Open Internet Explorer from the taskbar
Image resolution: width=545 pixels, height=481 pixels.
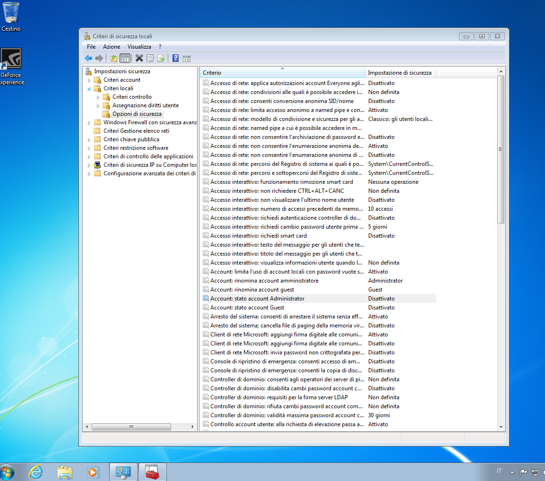tap(35, 472)
